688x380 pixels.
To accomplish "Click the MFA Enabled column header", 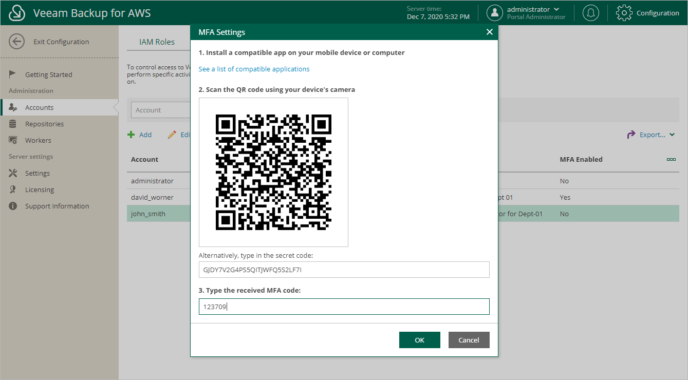I will click(x=581, y=159).
